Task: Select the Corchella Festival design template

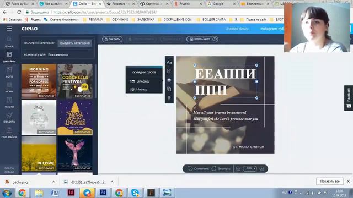Action: [x=75, y=81]
